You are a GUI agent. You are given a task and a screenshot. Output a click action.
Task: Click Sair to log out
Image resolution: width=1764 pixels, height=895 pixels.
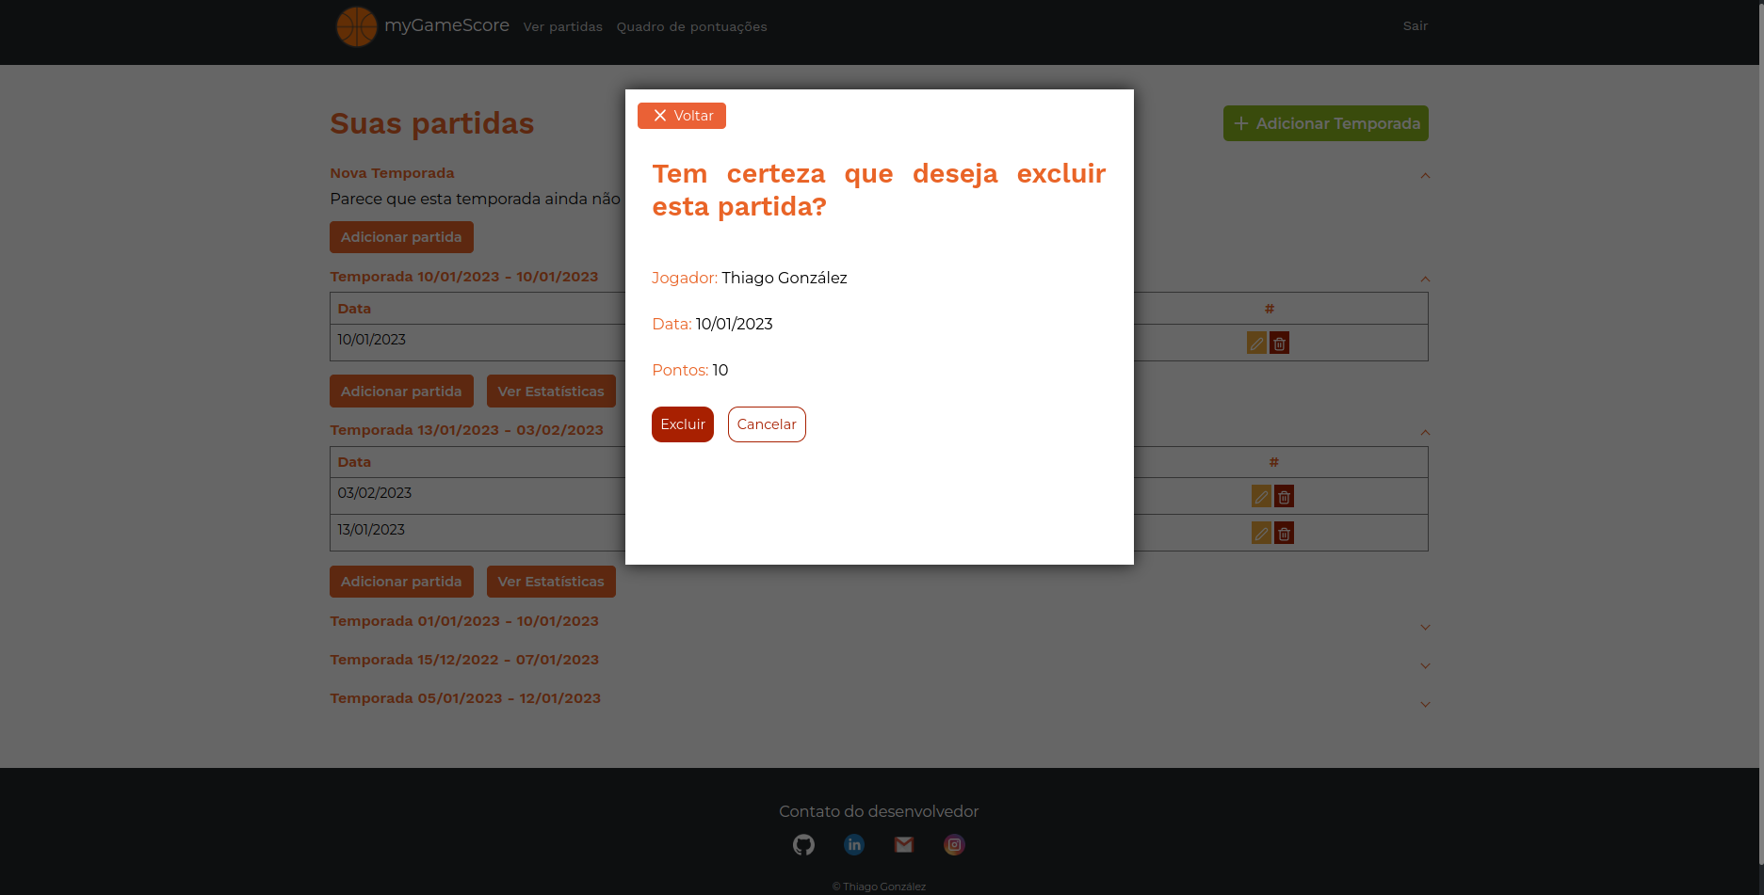(1415, 26)
